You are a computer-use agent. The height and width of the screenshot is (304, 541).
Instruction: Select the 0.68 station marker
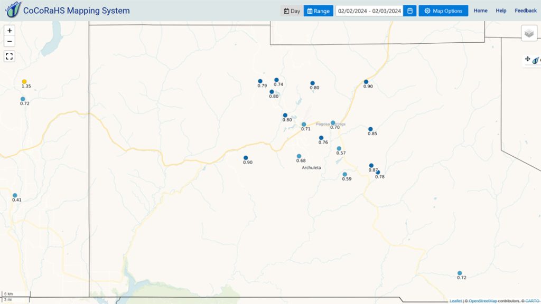point(299,156)
